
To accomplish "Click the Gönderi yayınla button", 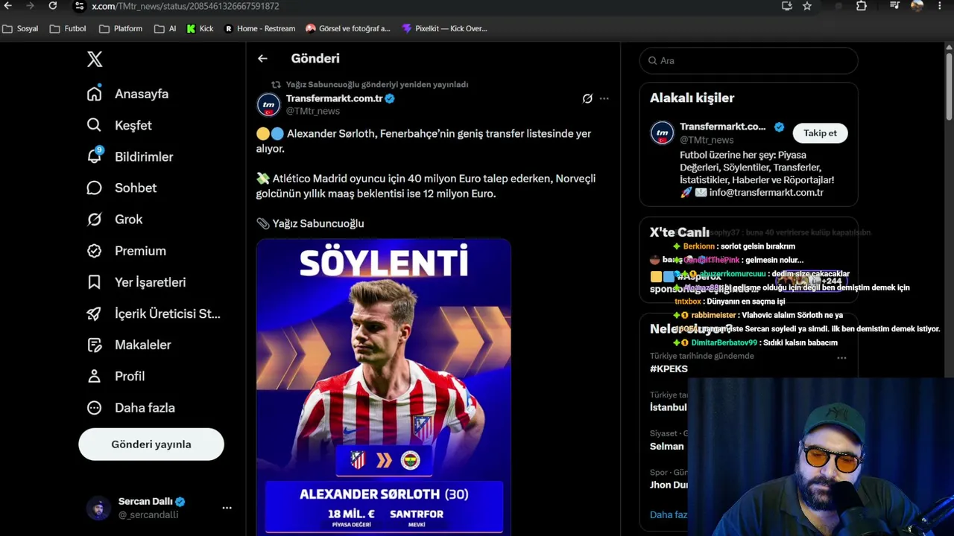I will point(151,444).
